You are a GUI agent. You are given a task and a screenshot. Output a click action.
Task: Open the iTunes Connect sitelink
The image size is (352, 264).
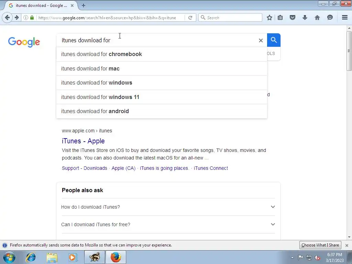(211, 168)
